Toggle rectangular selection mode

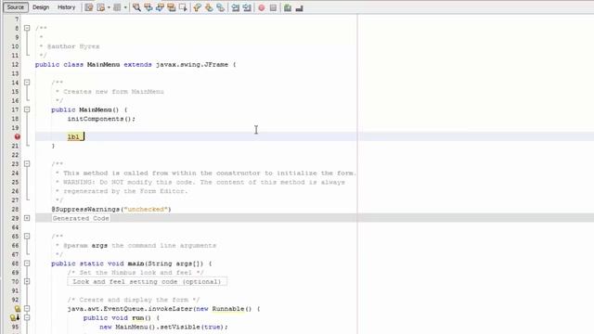[x=183, y=7]
